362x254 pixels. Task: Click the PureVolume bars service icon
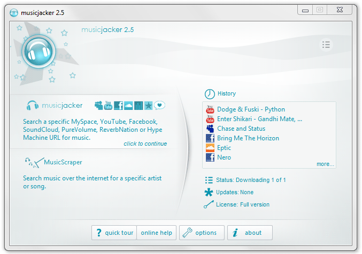138,106
